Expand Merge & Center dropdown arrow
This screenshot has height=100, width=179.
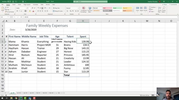click(x=64, y=11)
